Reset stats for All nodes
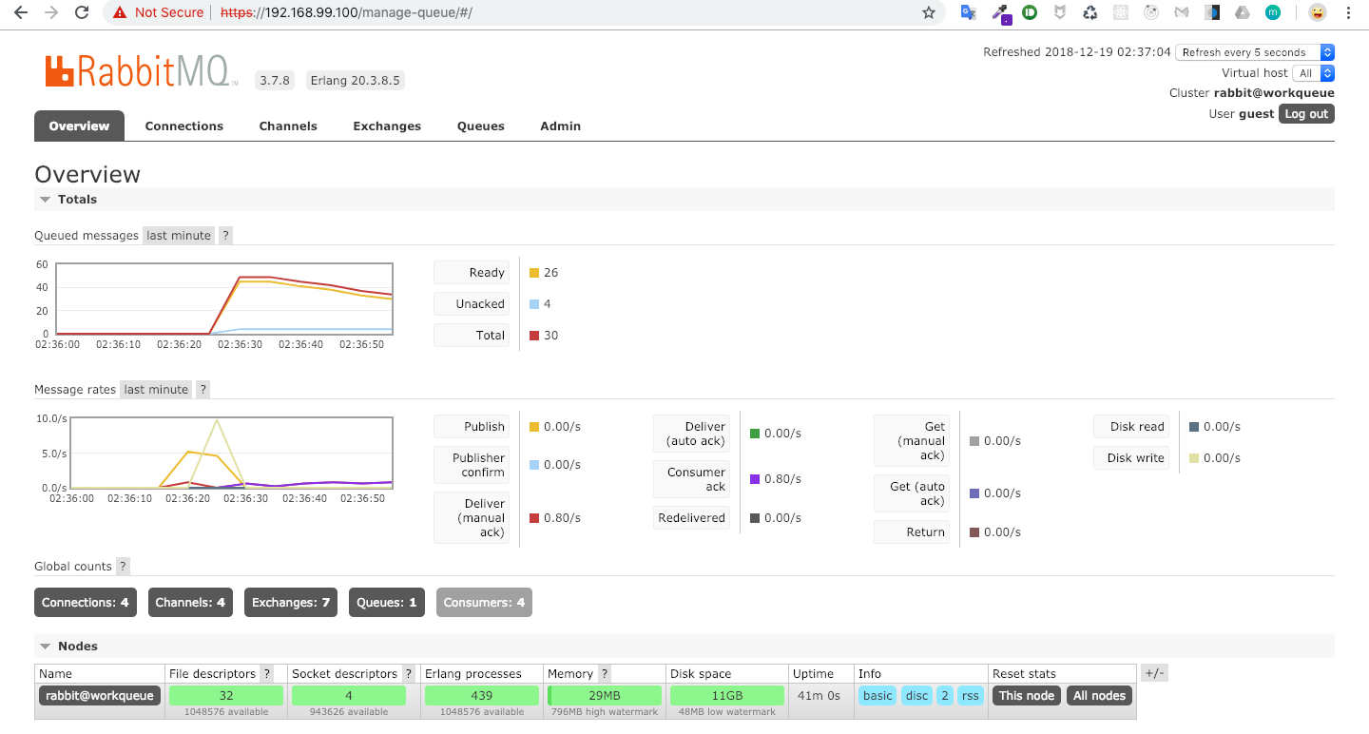Screen dimensions: 1369x734 [x=1100, y=695]
